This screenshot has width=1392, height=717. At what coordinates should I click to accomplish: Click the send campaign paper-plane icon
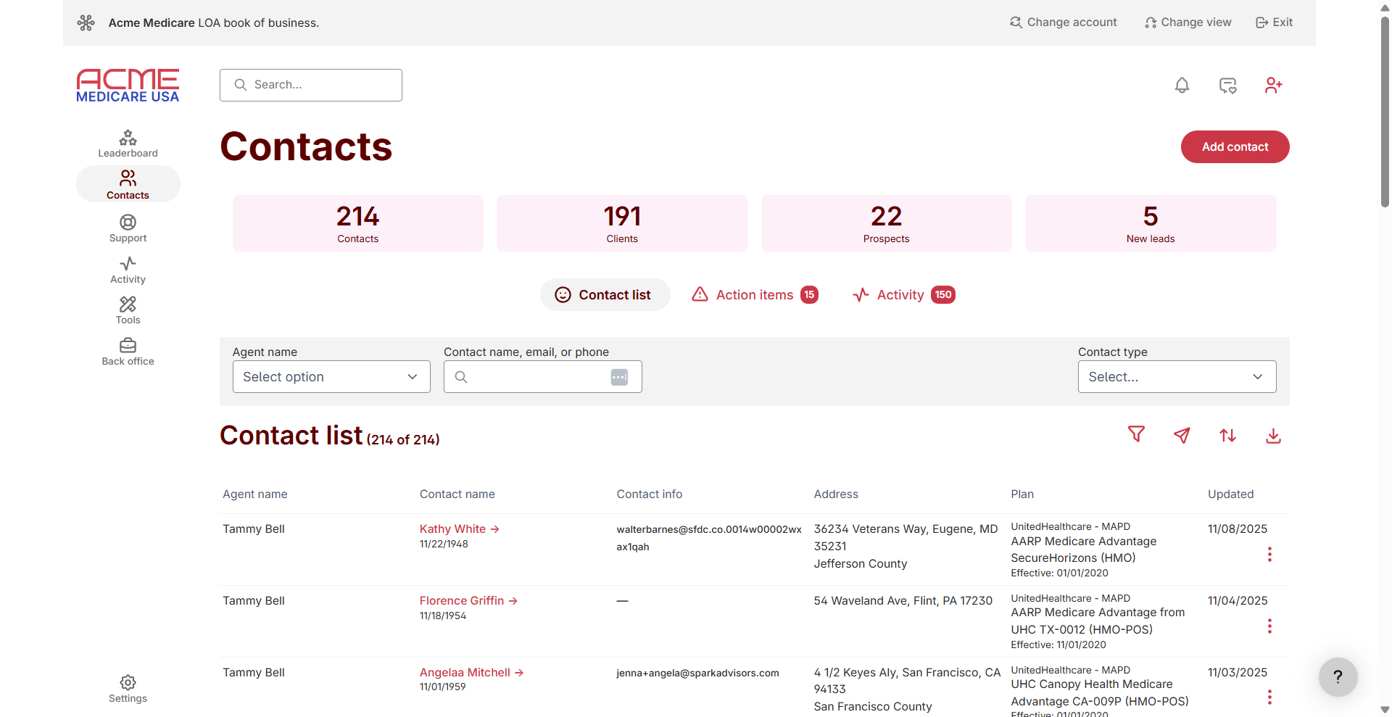(x=1182, y=434)
